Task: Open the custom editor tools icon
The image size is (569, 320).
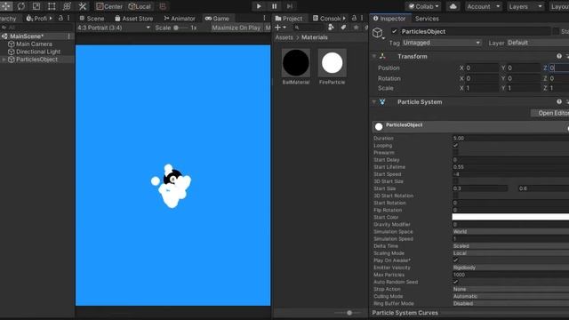Action: click(x=83, y=6)
